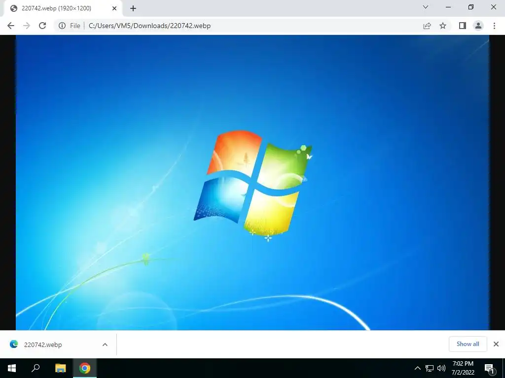View site information via the info icon
Screen dimensions: 505x378
[x=62, y=26]
